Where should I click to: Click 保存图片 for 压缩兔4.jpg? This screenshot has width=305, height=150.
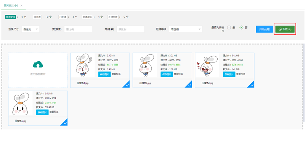pos(104,74)
